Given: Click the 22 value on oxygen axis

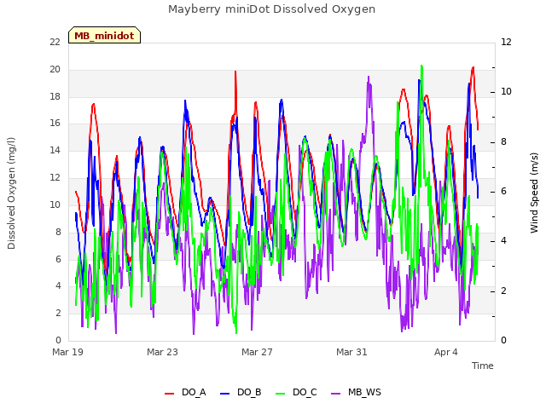Looking at the screenshot, I should (x=55, y=42).
